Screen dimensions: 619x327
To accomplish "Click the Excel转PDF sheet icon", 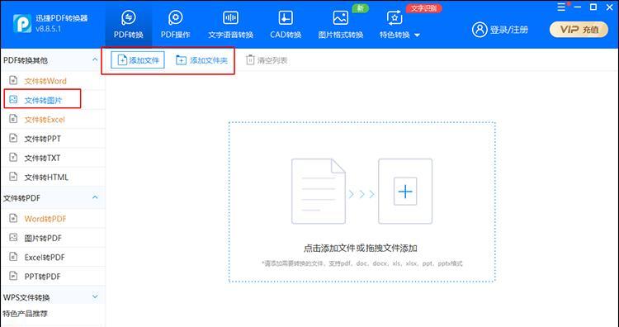I will (13, 257).
